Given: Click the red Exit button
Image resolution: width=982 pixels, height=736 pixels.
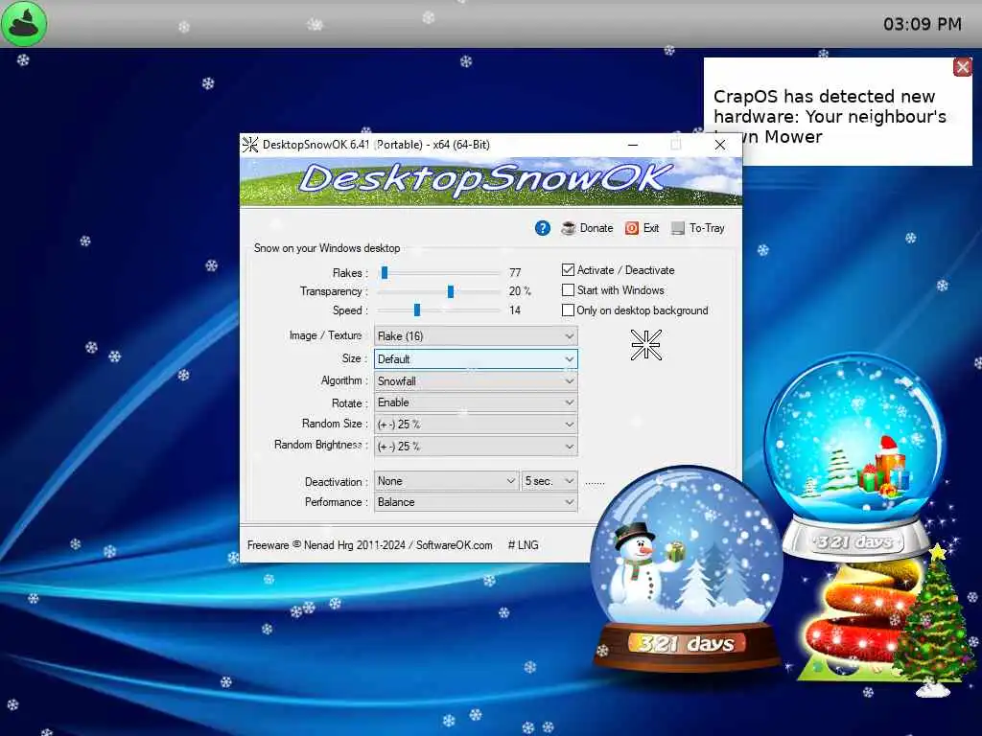Looking at the screenshot, I should pos(643,228).
